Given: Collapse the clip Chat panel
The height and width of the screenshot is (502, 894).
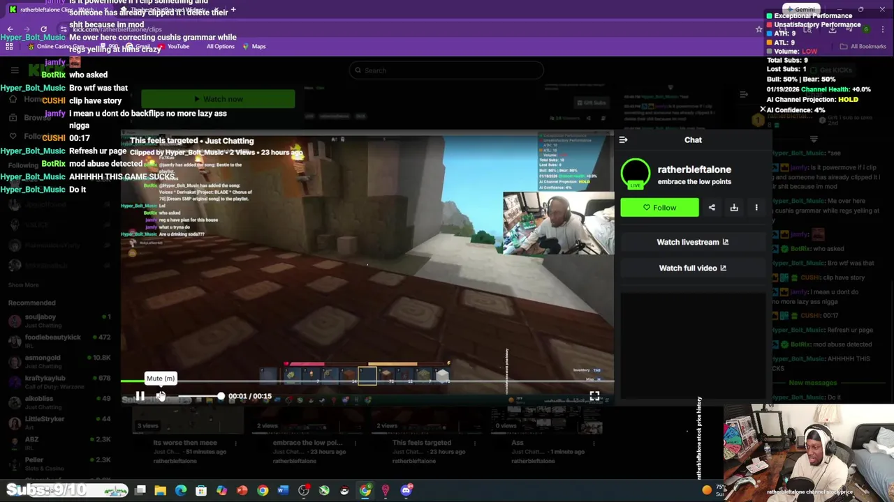Looking at the screenshot, I should click(x=623, y=140).
